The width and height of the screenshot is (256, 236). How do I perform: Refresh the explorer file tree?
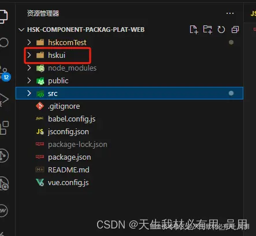pos(221,30)
